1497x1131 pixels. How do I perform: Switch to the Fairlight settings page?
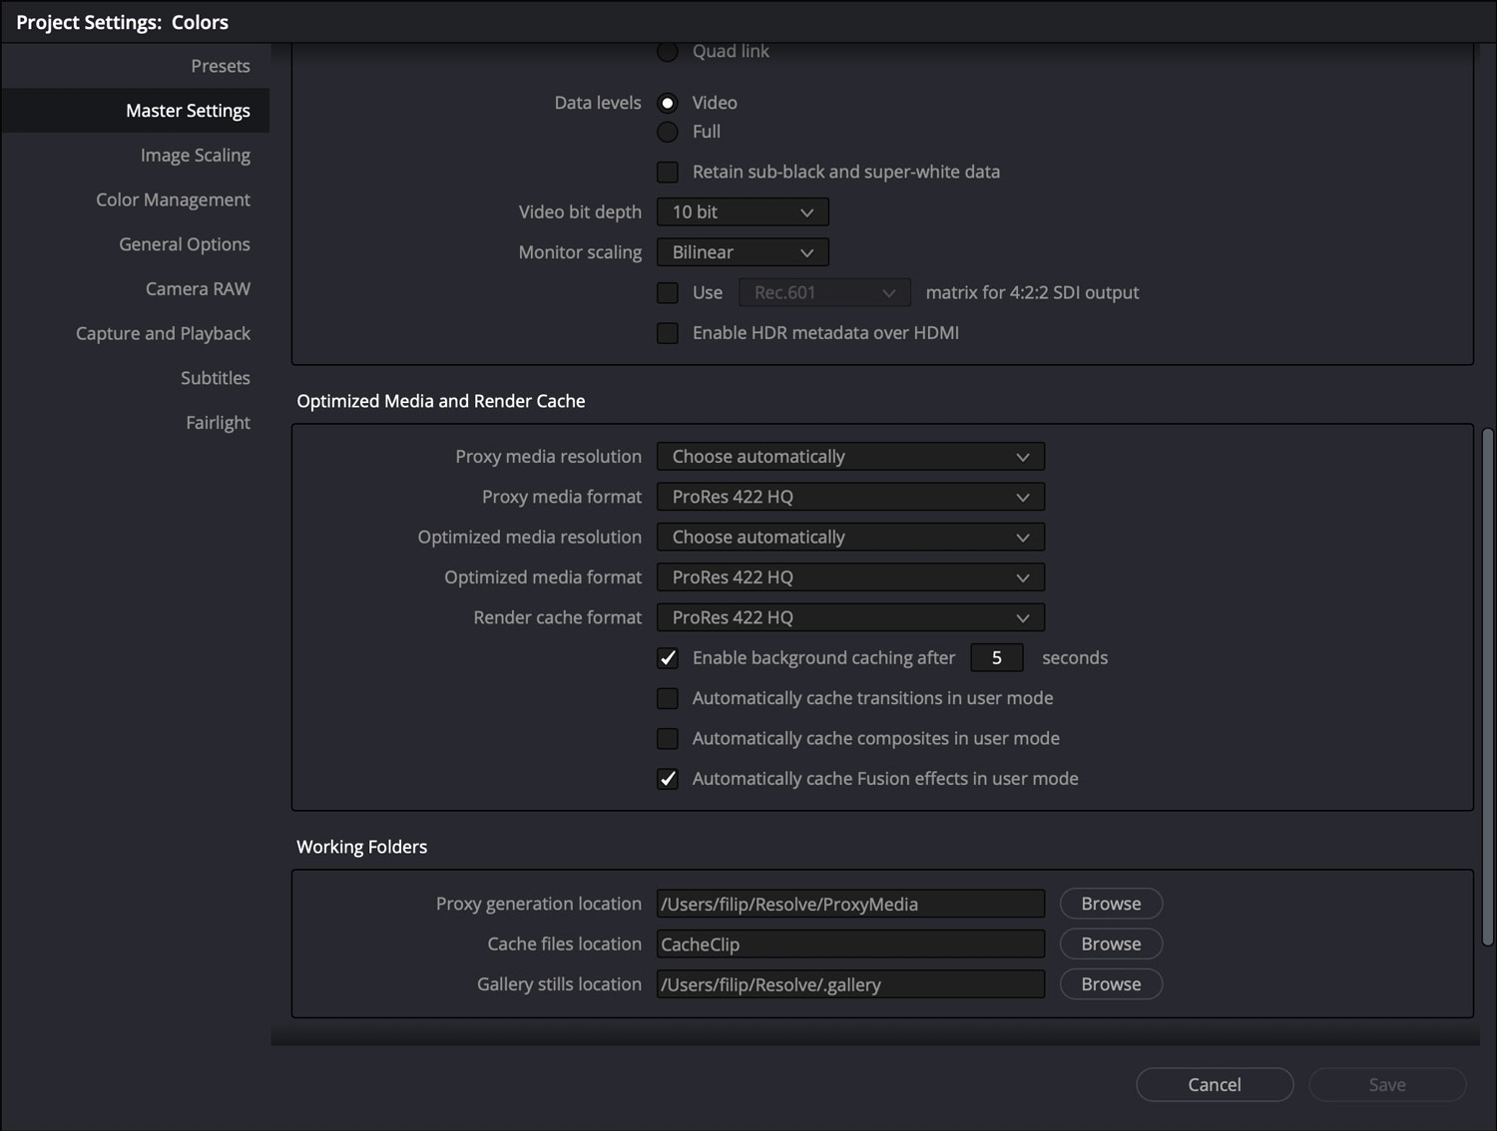(x=218, y=422)
